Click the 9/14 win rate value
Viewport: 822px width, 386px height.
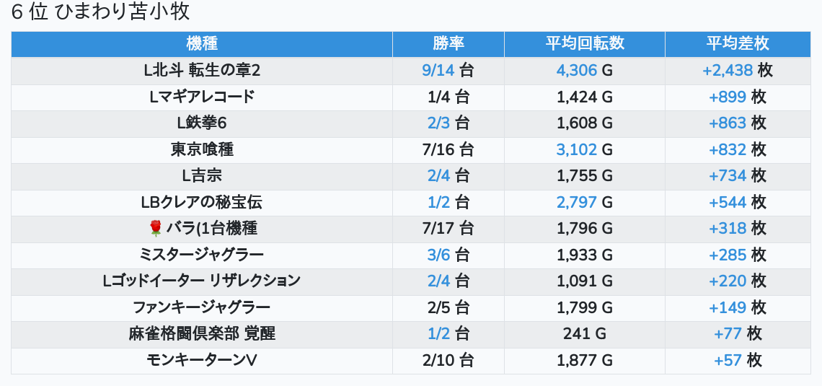(x=438, y=71)
